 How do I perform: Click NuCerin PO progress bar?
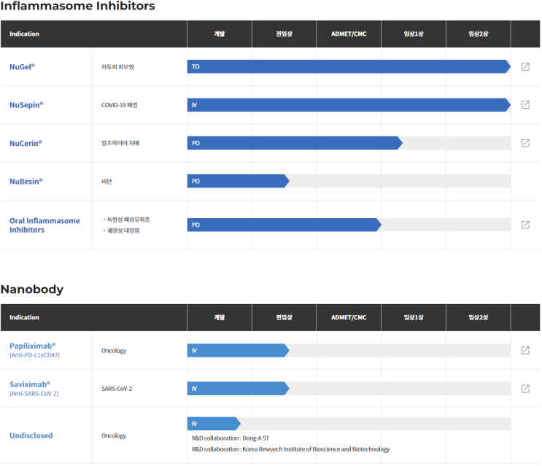click(295, 143)
